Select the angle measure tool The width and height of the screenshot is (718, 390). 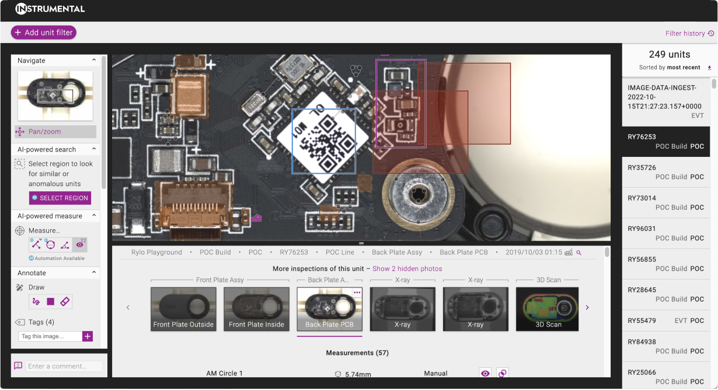65,245
